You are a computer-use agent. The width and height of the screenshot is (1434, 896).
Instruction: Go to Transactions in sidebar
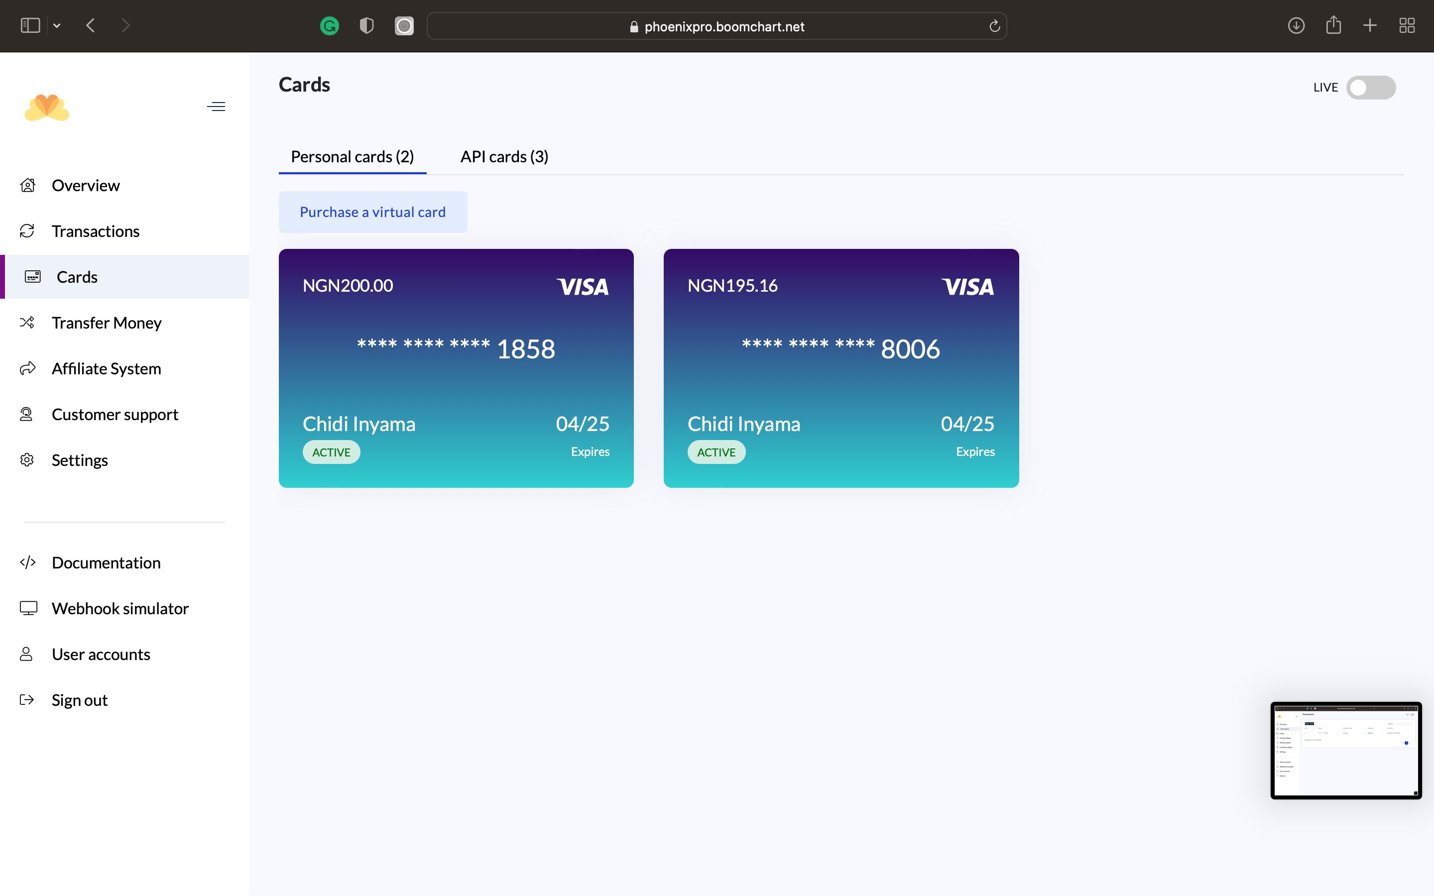point(96,231)
